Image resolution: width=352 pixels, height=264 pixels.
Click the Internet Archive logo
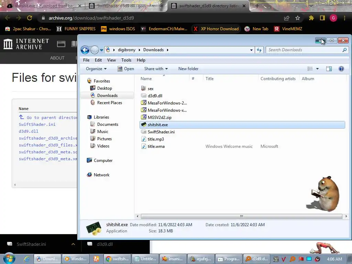pos(26,44)
